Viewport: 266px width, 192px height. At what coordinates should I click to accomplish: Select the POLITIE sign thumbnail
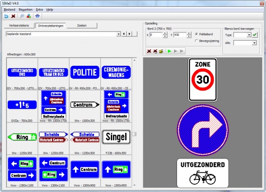pyautogui.click(x=85, y=73)
